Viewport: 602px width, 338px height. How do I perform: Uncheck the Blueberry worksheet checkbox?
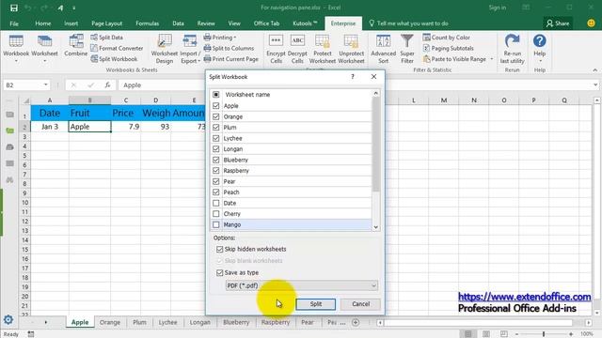[x=215, y=160]
